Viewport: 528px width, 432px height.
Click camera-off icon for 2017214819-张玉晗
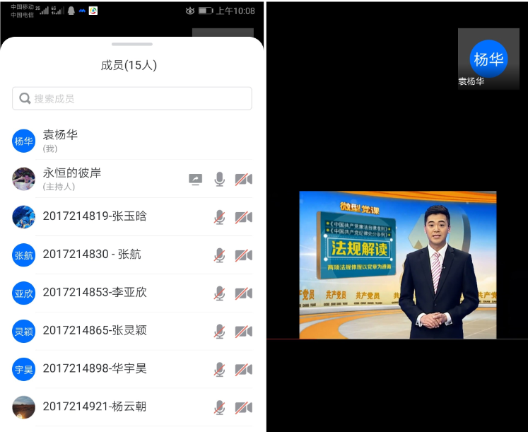click(244, 217)
